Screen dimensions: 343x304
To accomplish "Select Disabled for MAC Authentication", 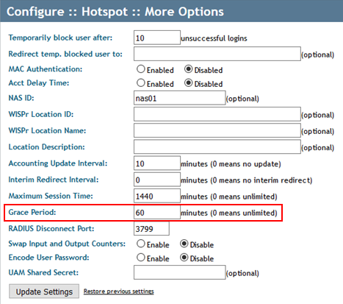I will point(188,69).
